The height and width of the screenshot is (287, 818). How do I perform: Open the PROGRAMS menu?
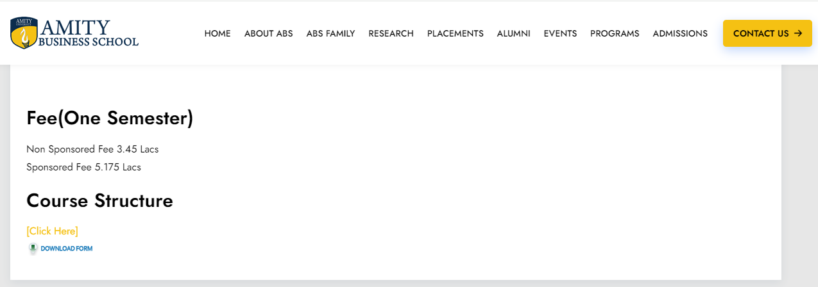(x=615, y=33)
